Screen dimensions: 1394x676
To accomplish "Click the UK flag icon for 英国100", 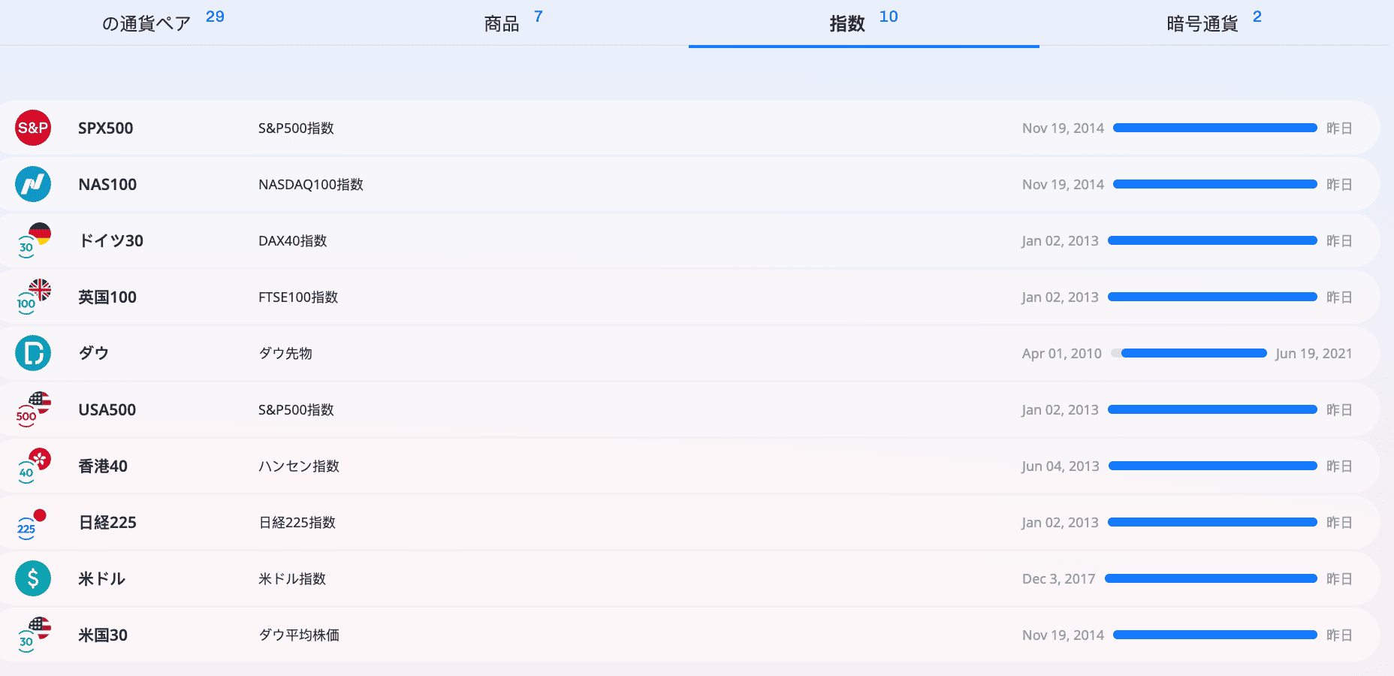I will [33, 297].
